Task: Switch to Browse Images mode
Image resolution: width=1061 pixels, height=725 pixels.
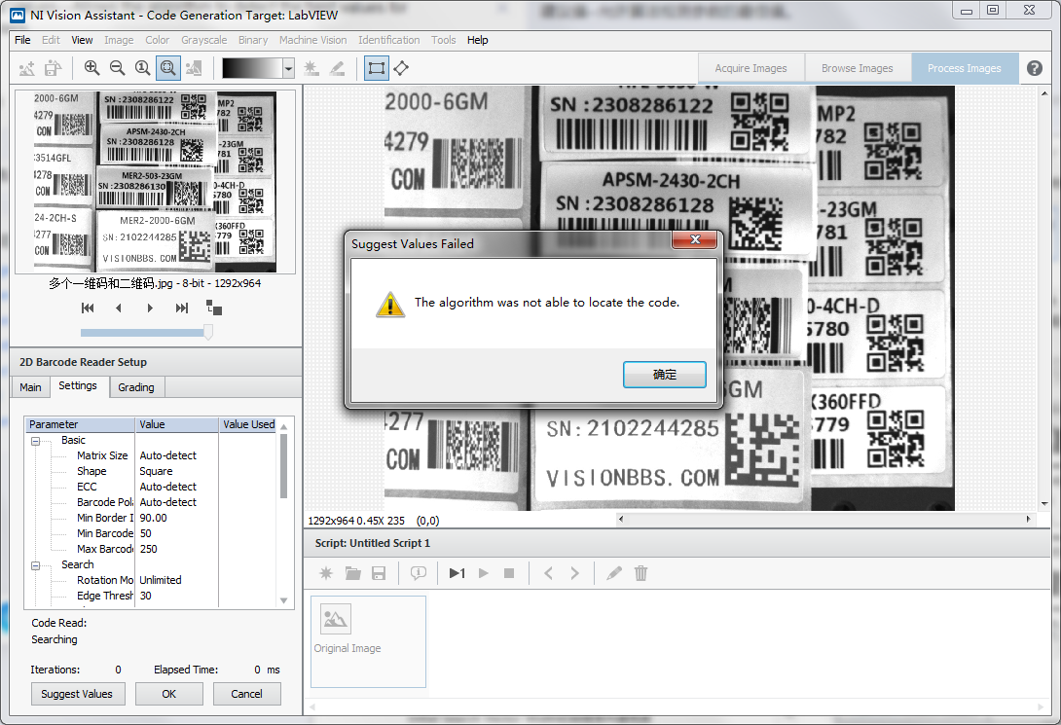Action: point(858,68)
